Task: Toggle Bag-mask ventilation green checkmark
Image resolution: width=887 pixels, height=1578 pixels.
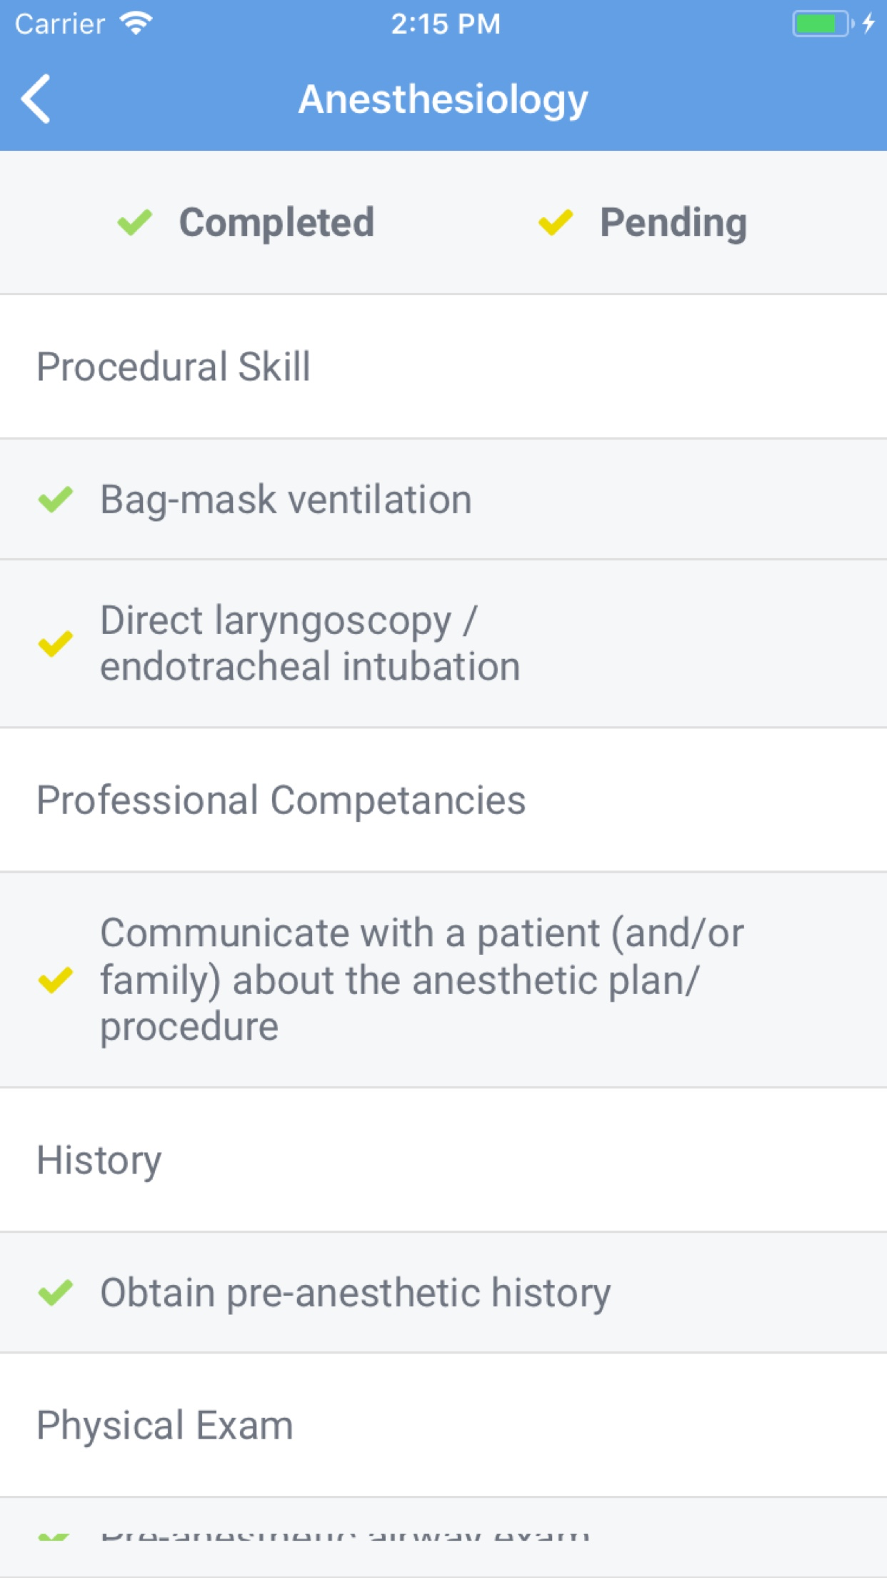Action: pos(56,499)
